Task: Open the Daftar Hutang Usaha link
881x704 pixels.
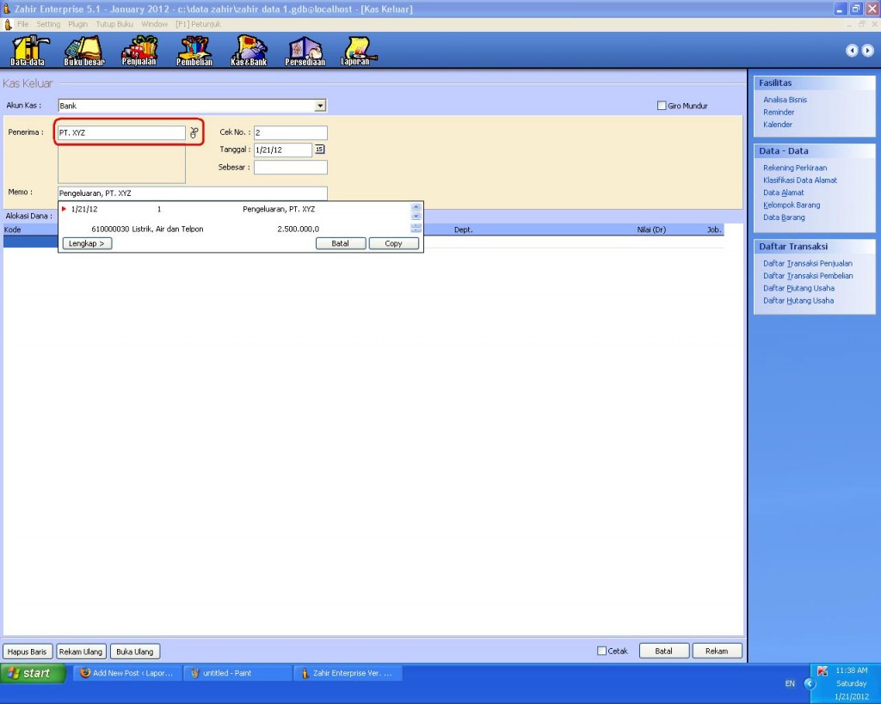Action: 798,301
